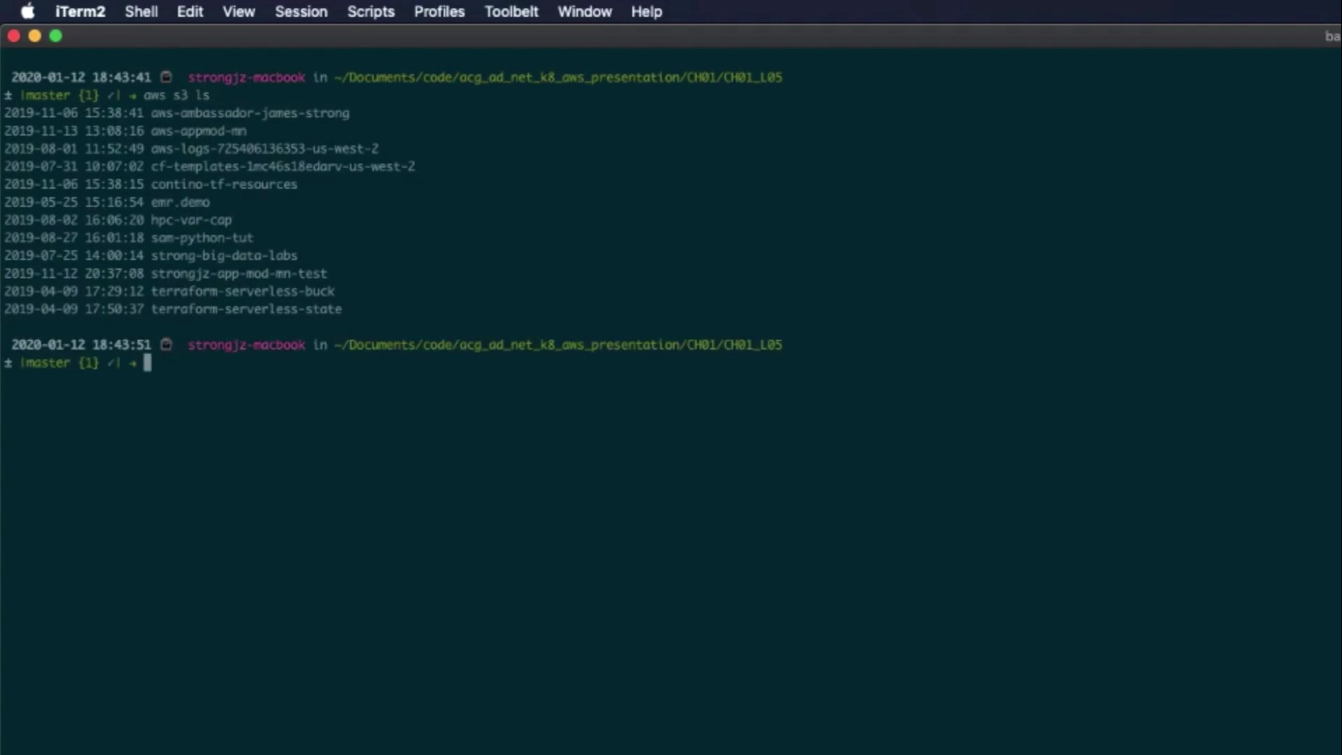Click the green fullscreen window button
The width and height of the screenshot is (1342, 755).
[x=56, y=36]
